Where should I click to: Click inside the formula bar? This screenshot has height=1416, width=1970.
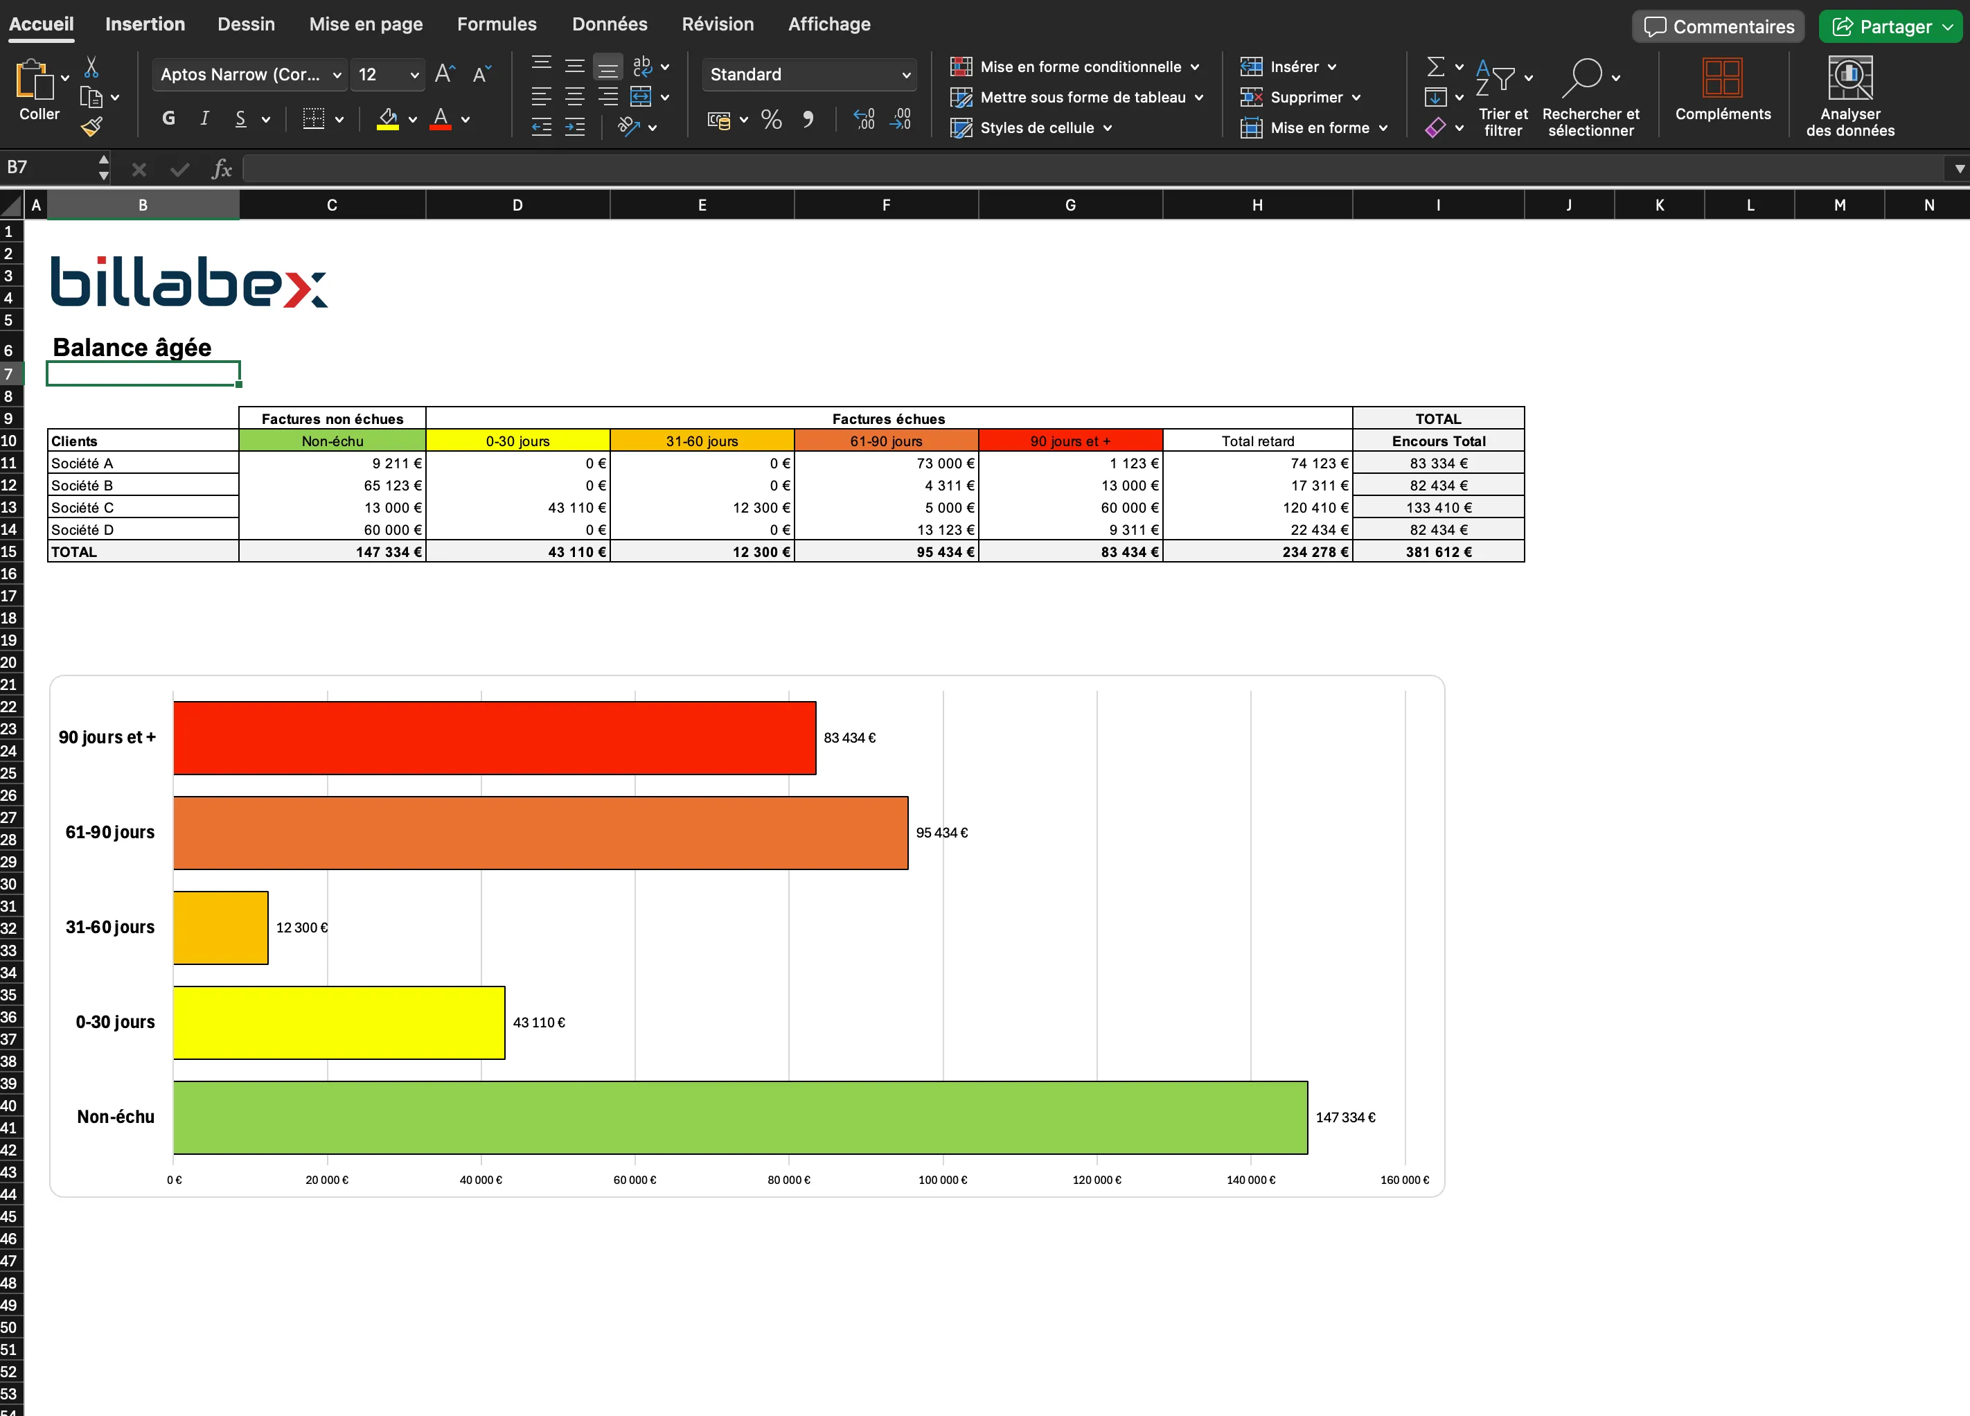(695, 168)
